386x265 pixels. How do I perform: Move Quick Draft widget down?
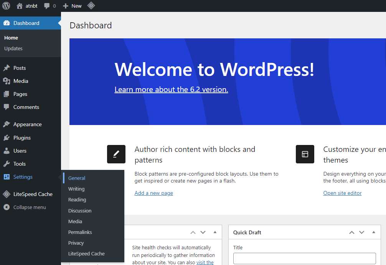click(361, 232)
